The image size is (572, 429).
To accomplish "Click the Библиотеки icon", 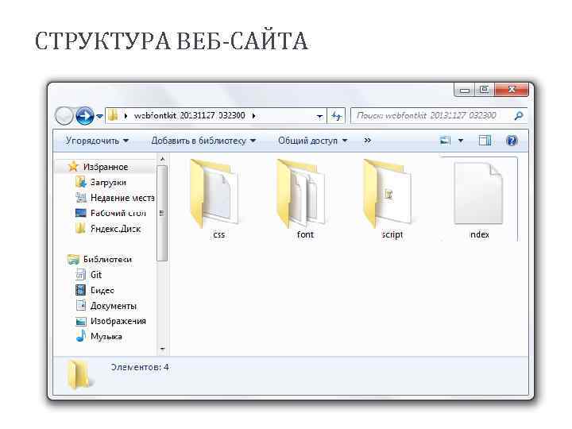I will tap(73, 259).
